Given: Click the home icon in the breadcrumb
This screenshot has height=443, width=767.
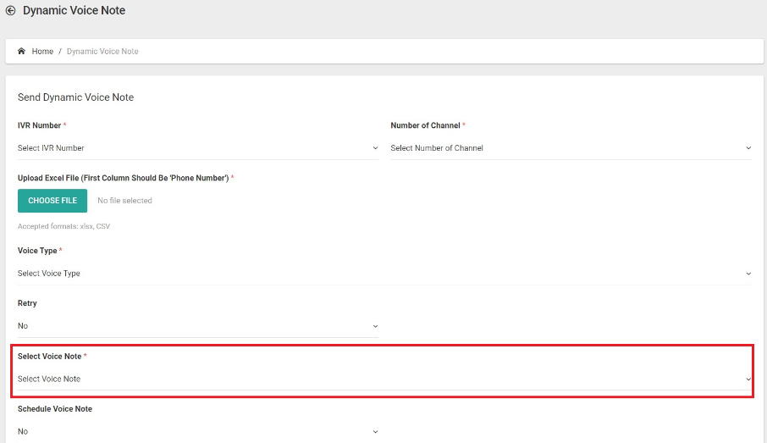Looking at the screenshot, I should [21, 51].
